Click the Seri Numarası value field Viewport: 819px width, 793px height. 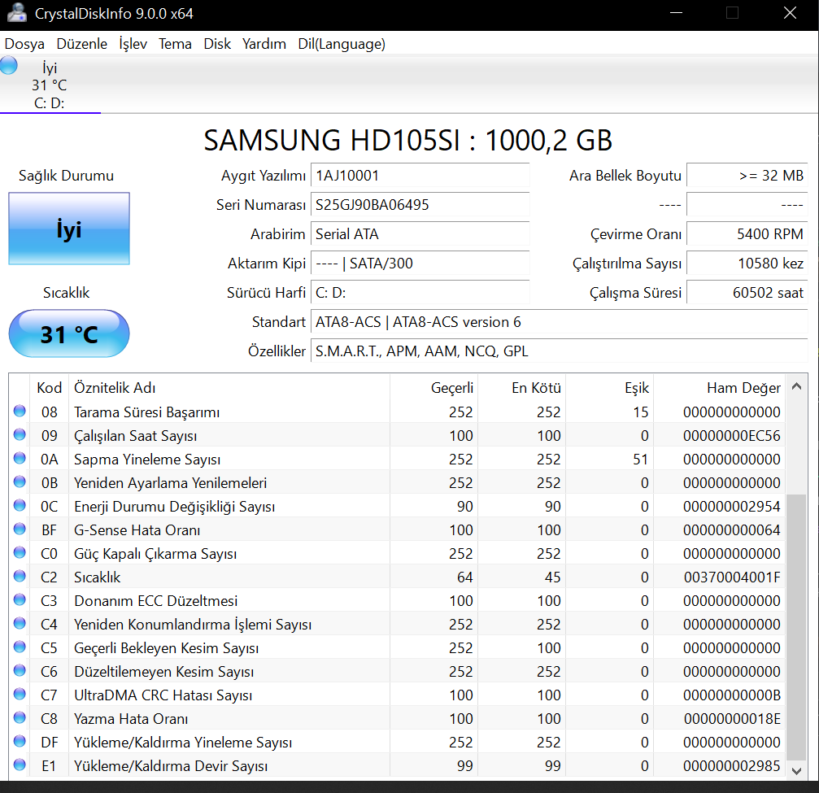tap(420, 205)
